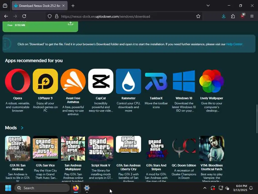This screenshot has height=194, width=258.
Task: Show tracking protection shield info
Action: point(50,16)
